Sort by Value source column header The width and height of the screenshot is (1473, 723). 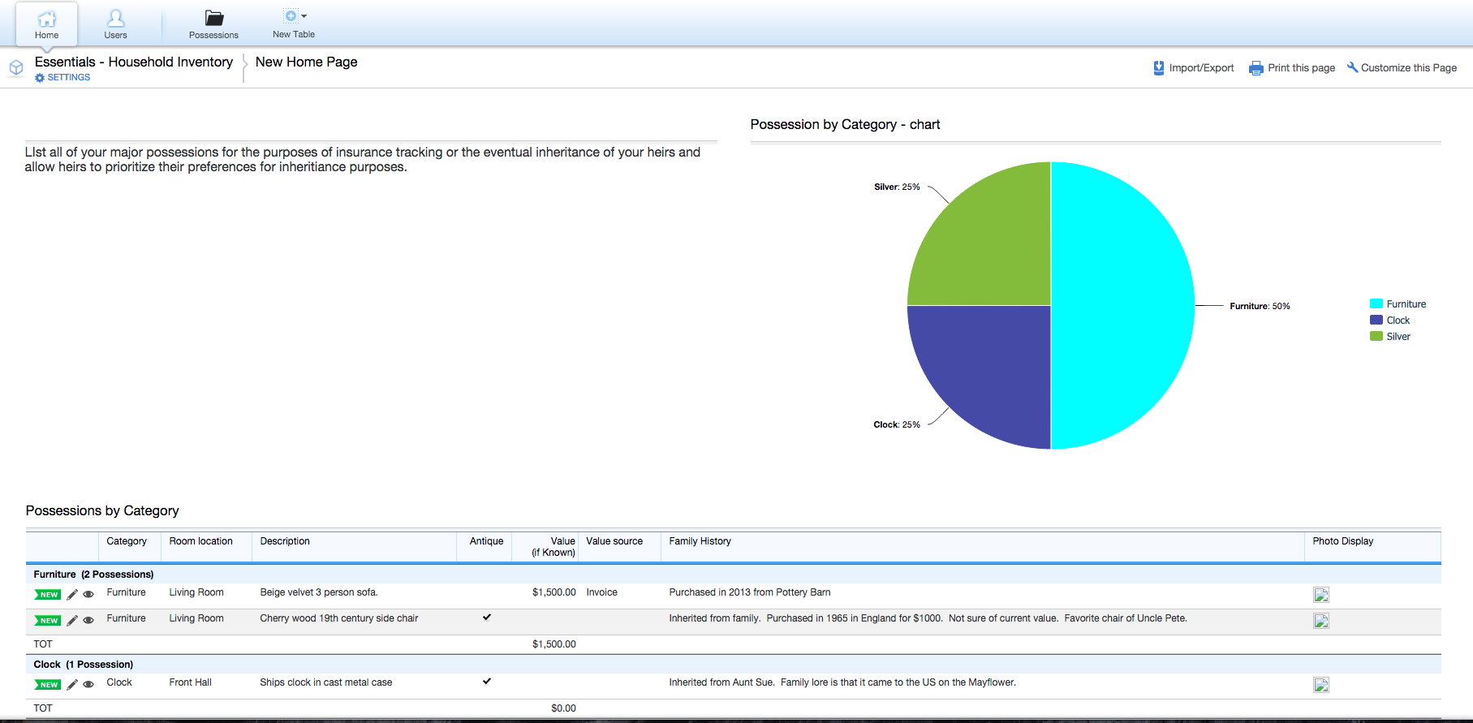(614, 541)
